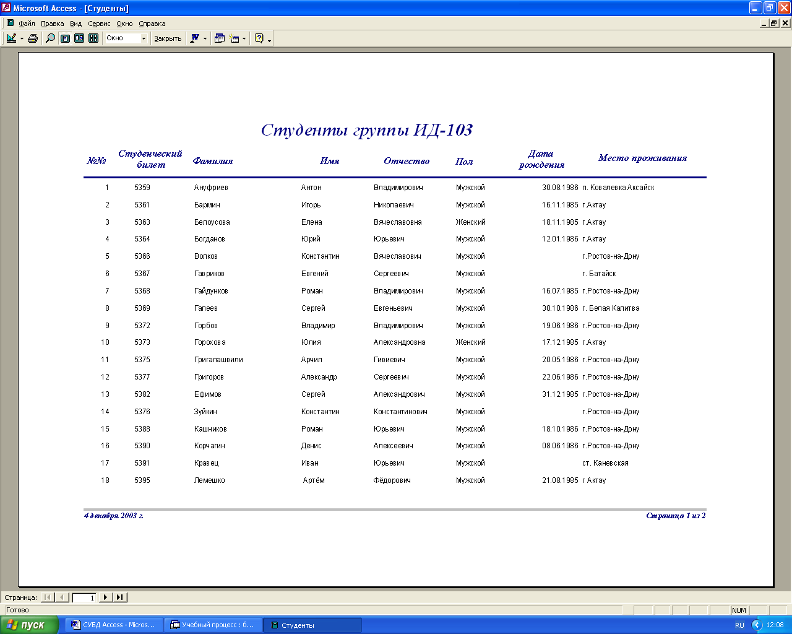Switch to one-page preview
The height and width of the screenshot is (634, 792).
(x=65, y=38)
